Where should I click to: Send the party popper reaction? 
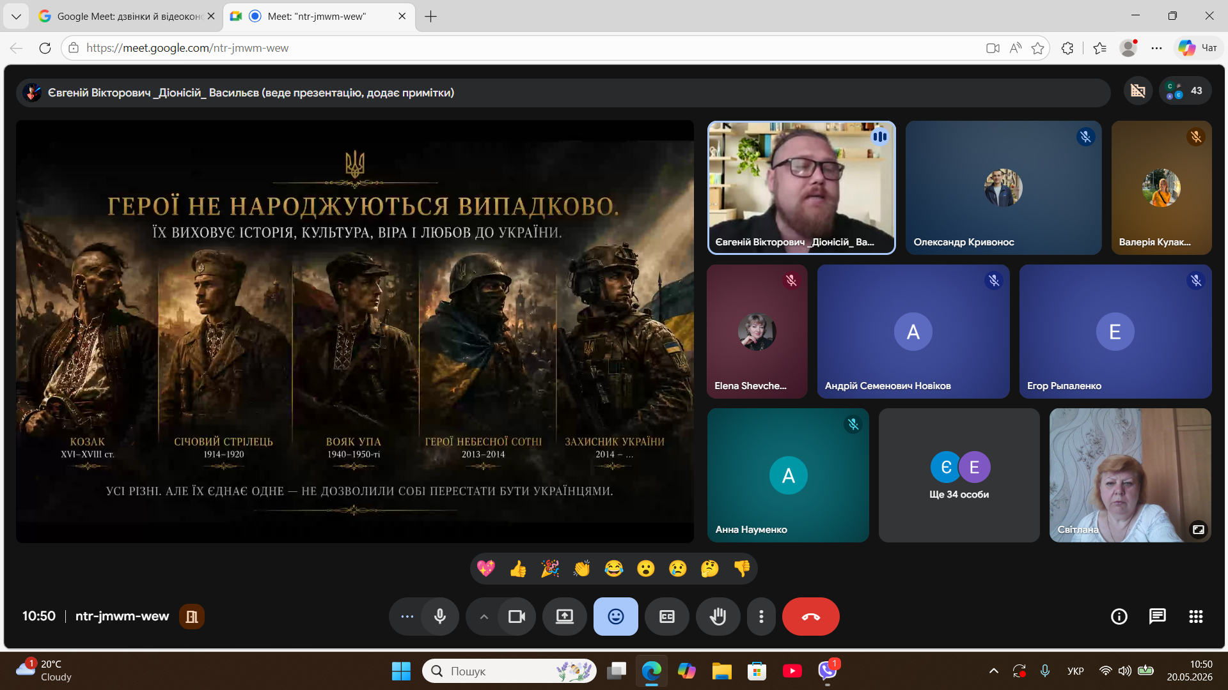(x=550, y=569)
